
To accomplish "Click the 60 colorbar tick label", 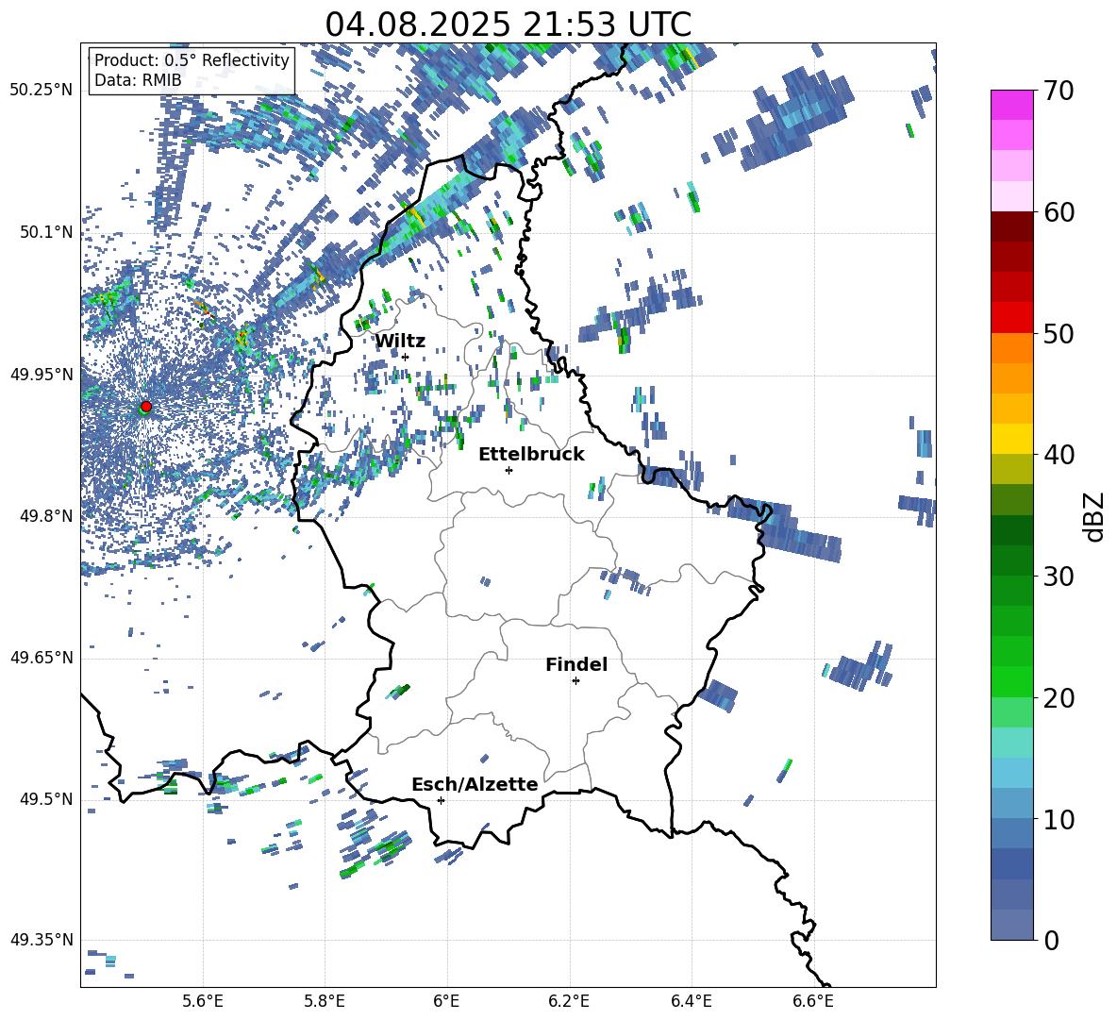I will click(1058, 212).
